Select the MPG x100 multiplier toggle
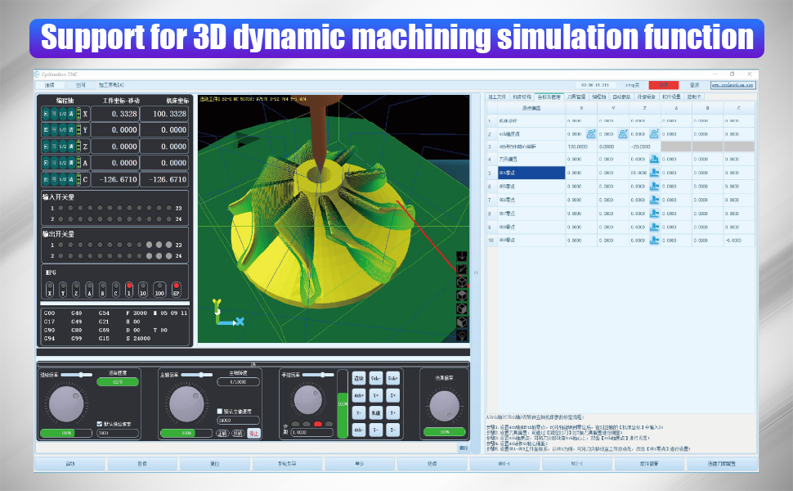The height and width of the screenshot is (491, 793). tap(159, 287)
